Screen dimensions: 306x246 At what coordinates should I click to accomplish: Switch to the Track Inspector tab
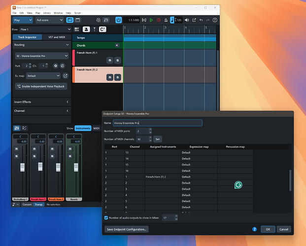(27, 37)
